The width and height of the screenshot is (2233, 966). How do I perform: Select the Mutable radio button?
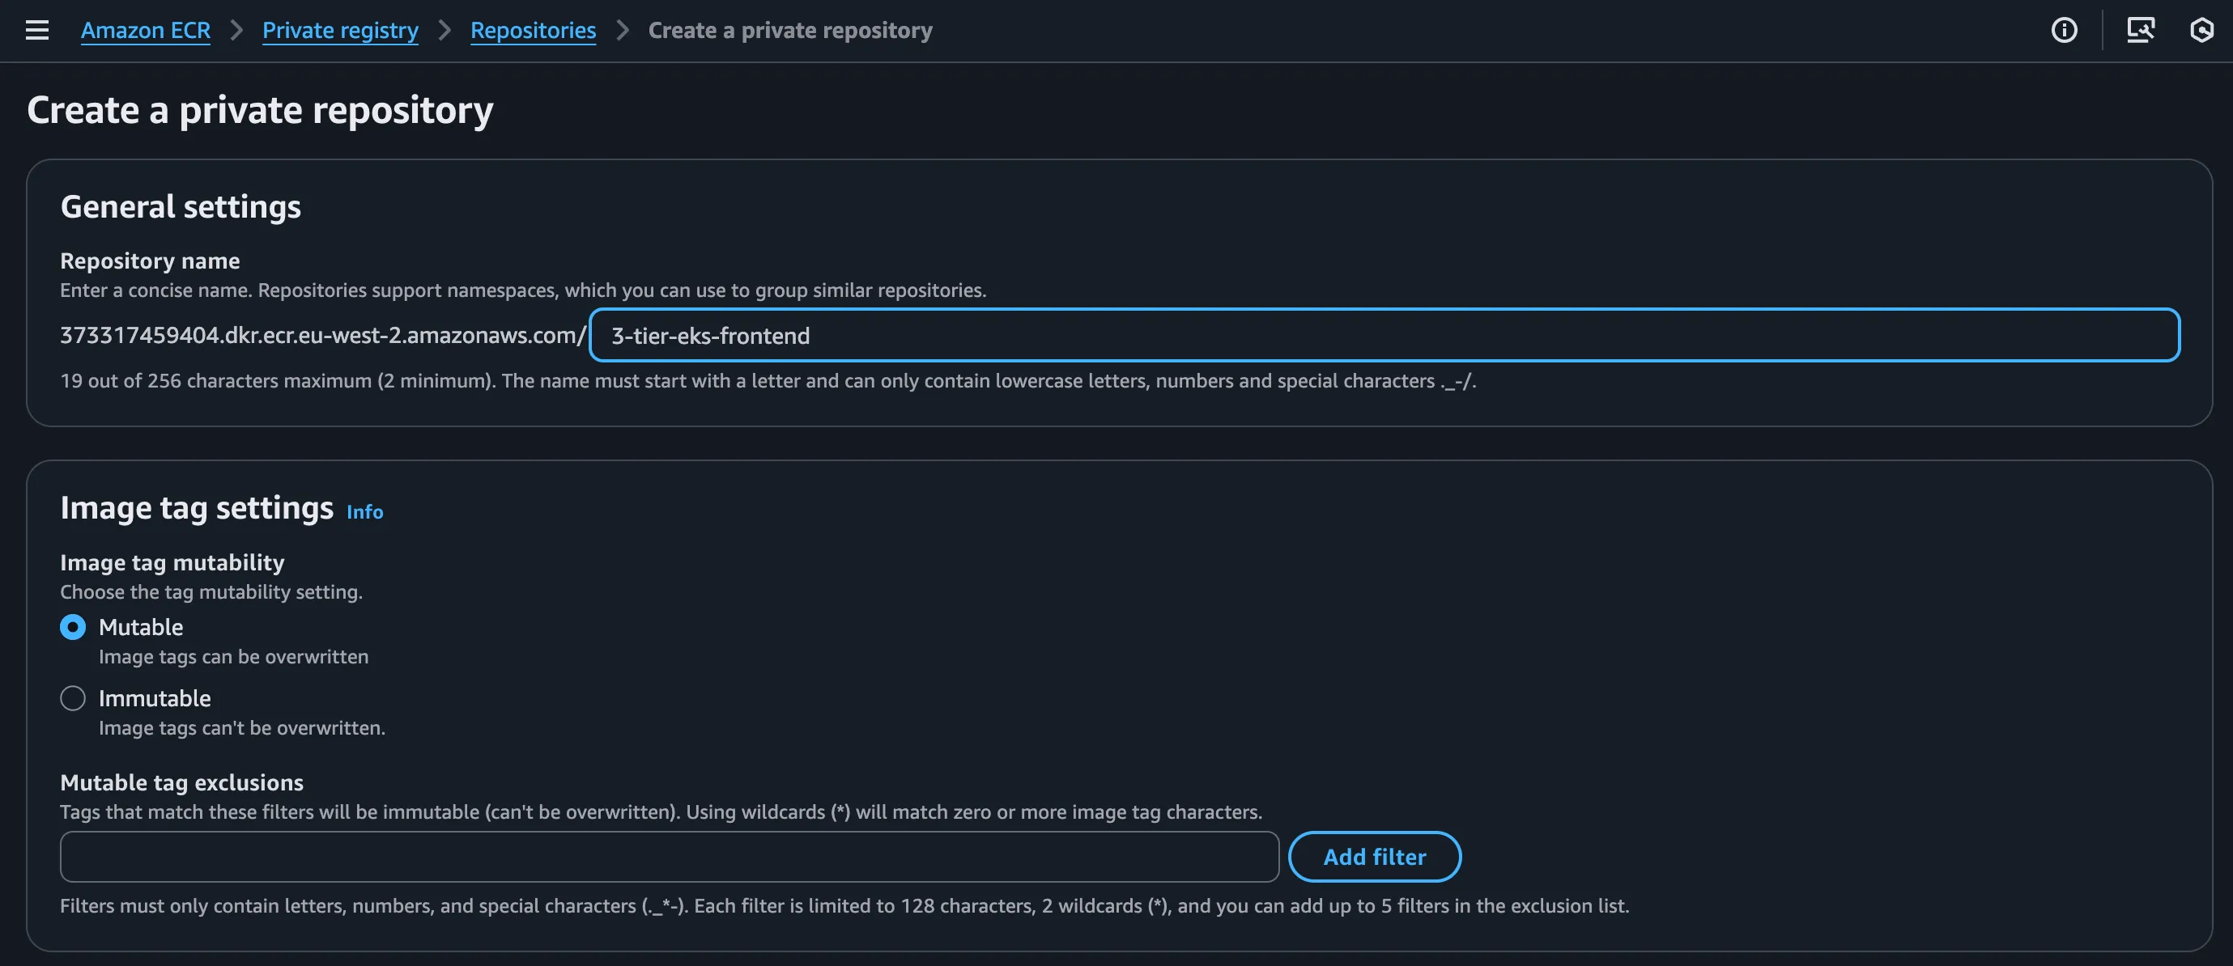point(73,627)
